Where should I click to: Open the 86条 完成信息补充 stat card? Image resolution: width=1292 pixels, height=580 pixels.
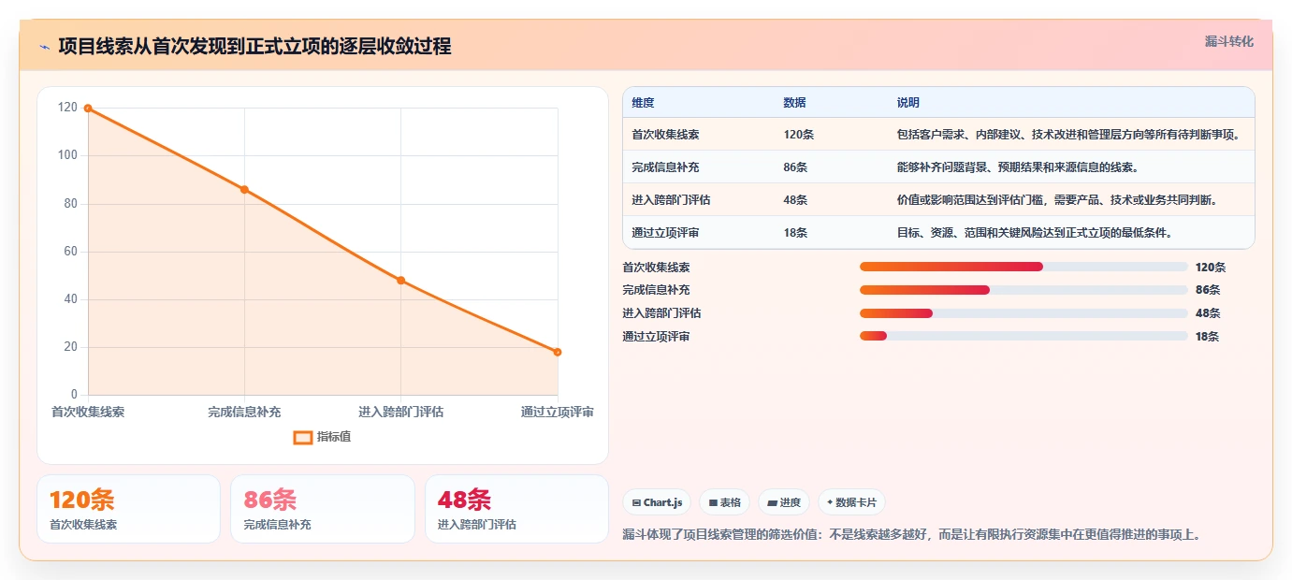pos(323,509)
